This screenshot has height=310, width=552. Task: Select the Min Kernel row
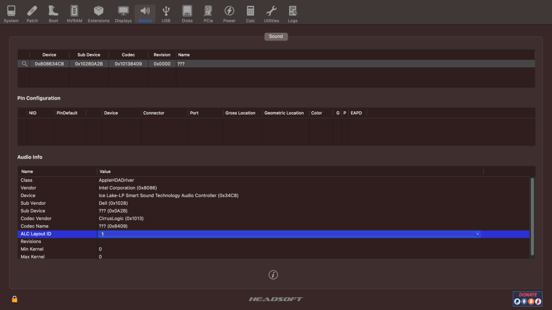[274, 249]
